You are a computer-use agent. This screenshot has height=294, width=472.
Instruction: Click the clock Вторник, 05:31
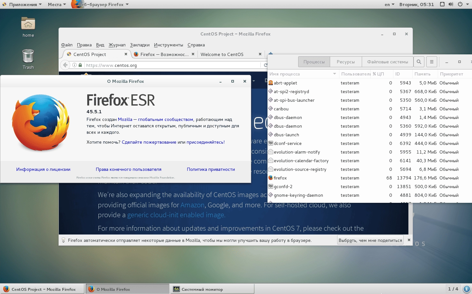click(416, 4)
